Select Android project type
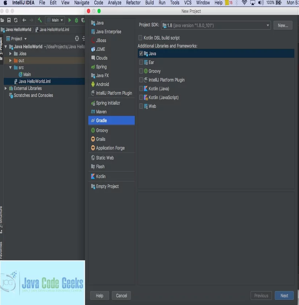This screenshot has height=305, width=299. coord(112,84)
